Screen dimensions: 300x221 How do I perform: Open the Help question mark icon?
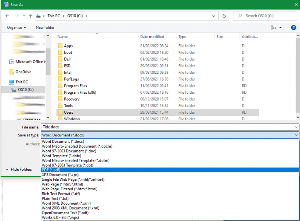294,28
